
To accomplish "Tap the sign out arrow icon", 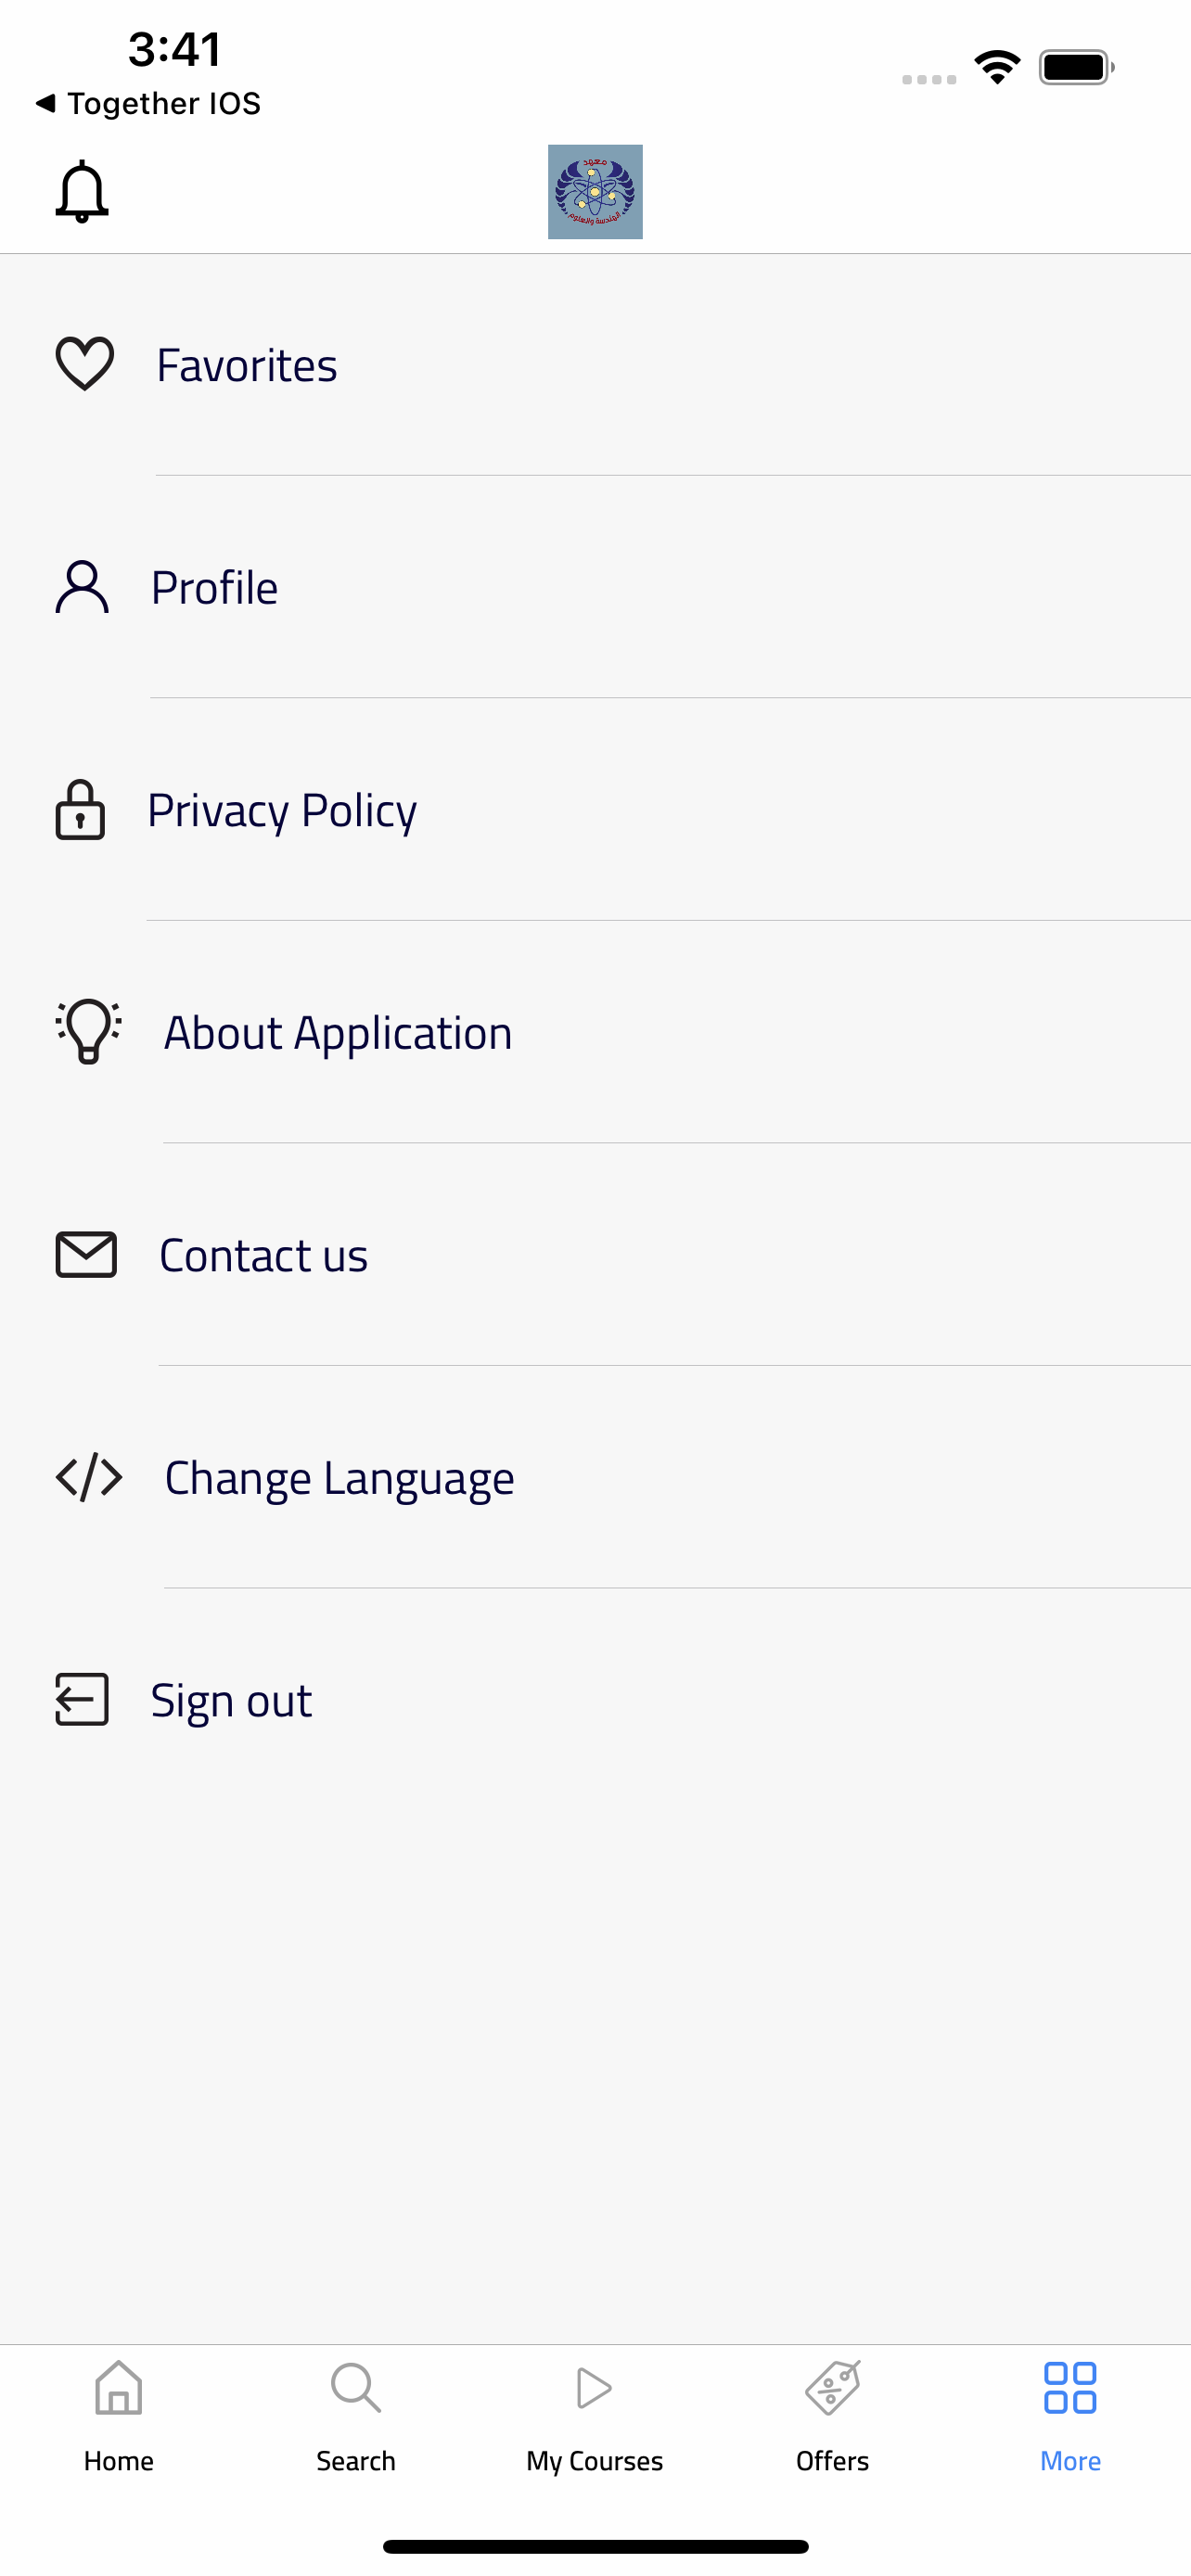I will point(82,1699).
